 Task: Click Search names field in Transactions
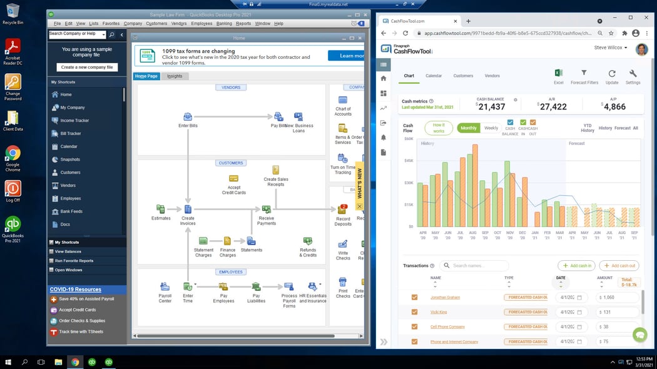click(474, 266)
